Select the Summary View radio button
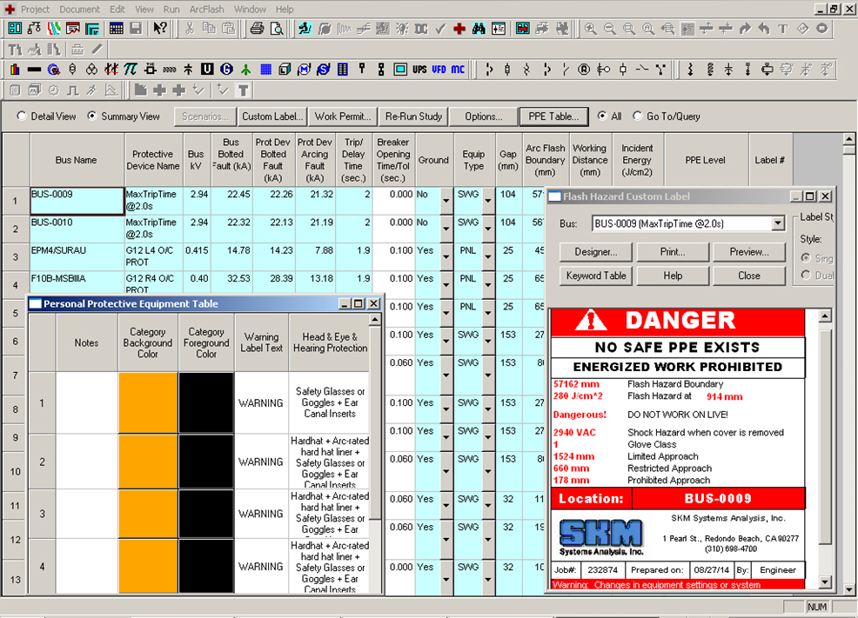This screenshot has width=858, height=618. pos(92,116)
